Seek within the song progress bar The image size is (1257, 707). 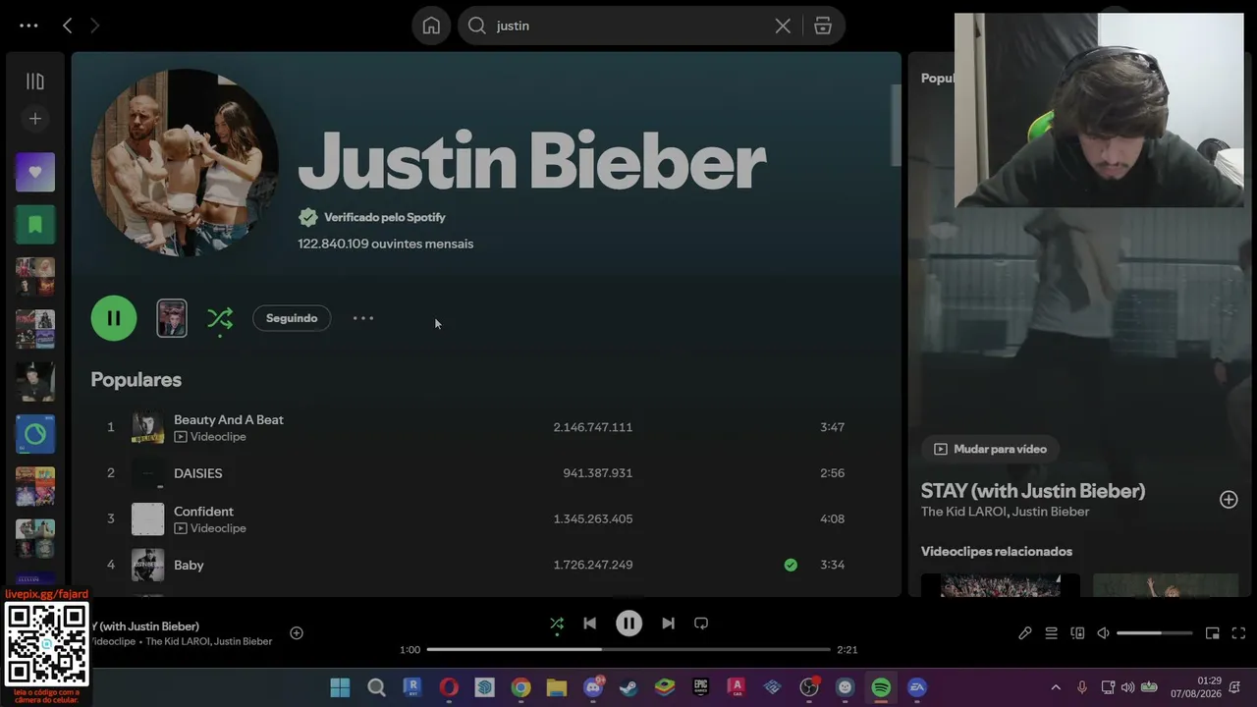pyautogui.click(x=628, y=649)
